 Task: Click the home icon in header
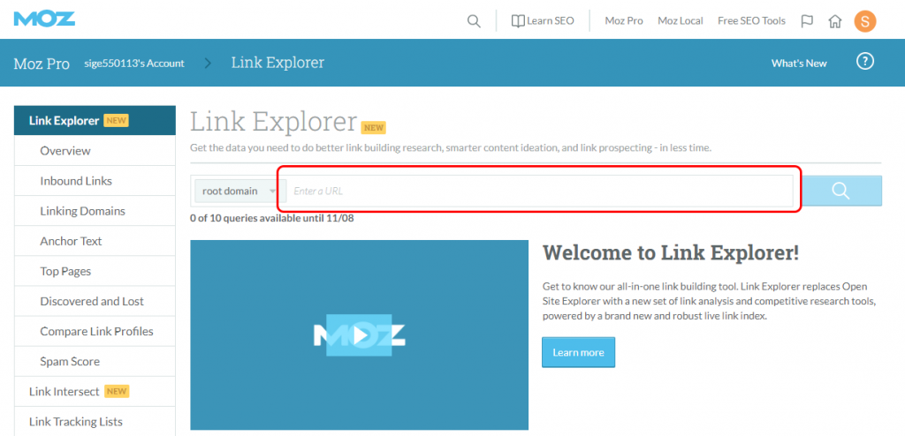click(834, 21)
